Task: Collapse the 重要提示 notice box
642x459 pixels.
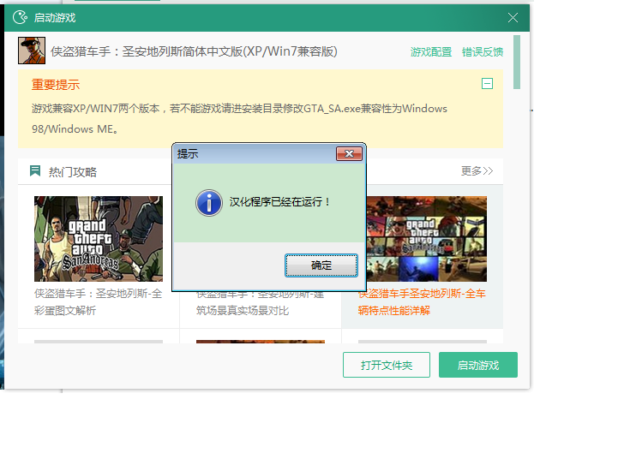Action: coord(487,84)
